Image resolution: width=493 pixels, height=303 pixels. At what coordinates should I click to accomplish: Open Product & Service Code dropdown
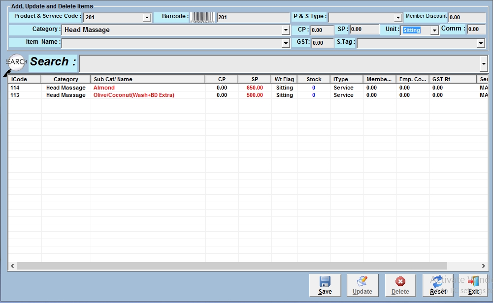click(146, 18)
